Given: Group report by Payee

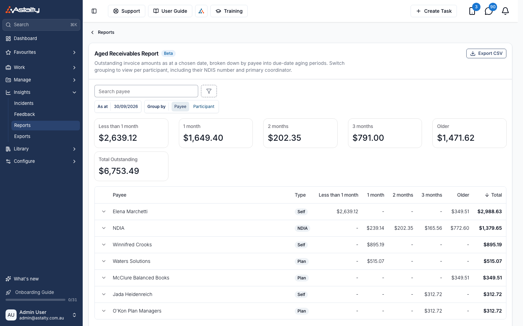Looking at the screenshot, I should pos(180,107).
